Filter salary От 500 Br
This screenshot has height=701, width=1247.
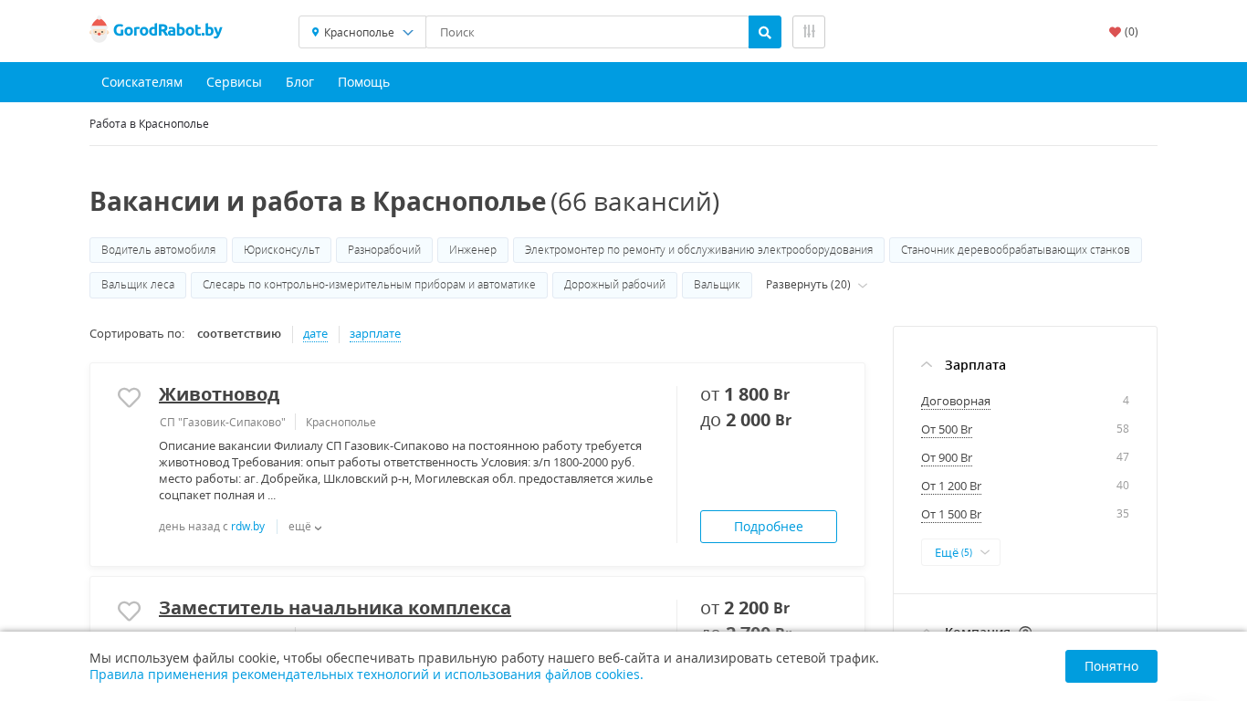[947, 430]
